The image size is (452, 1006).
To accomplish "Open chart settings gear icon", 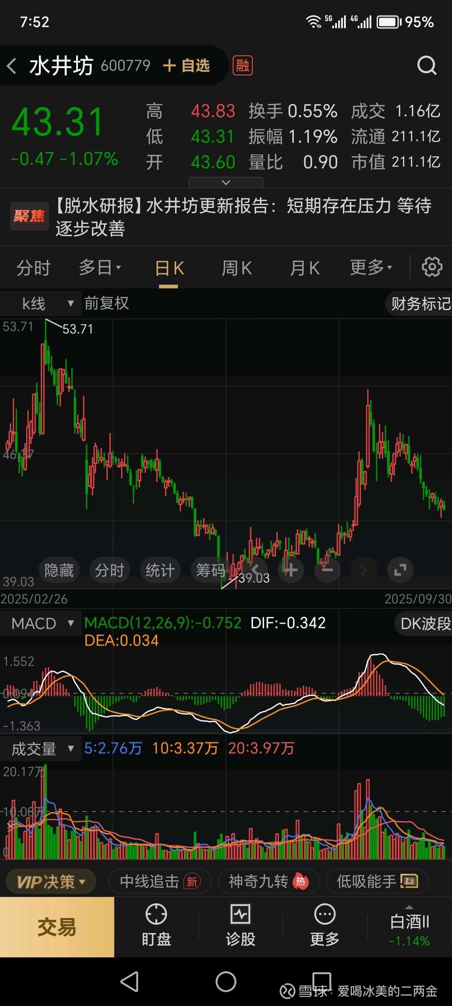I will pyautogui.click(x=432, y=267).
